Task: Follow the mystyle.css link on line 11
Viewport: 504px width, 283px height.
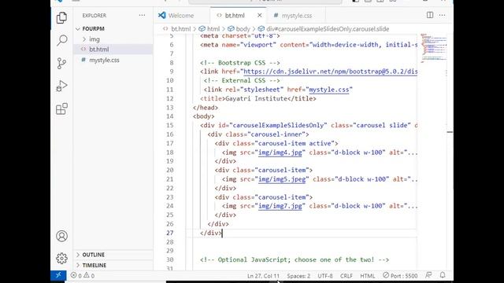Action: coord(329,90)
